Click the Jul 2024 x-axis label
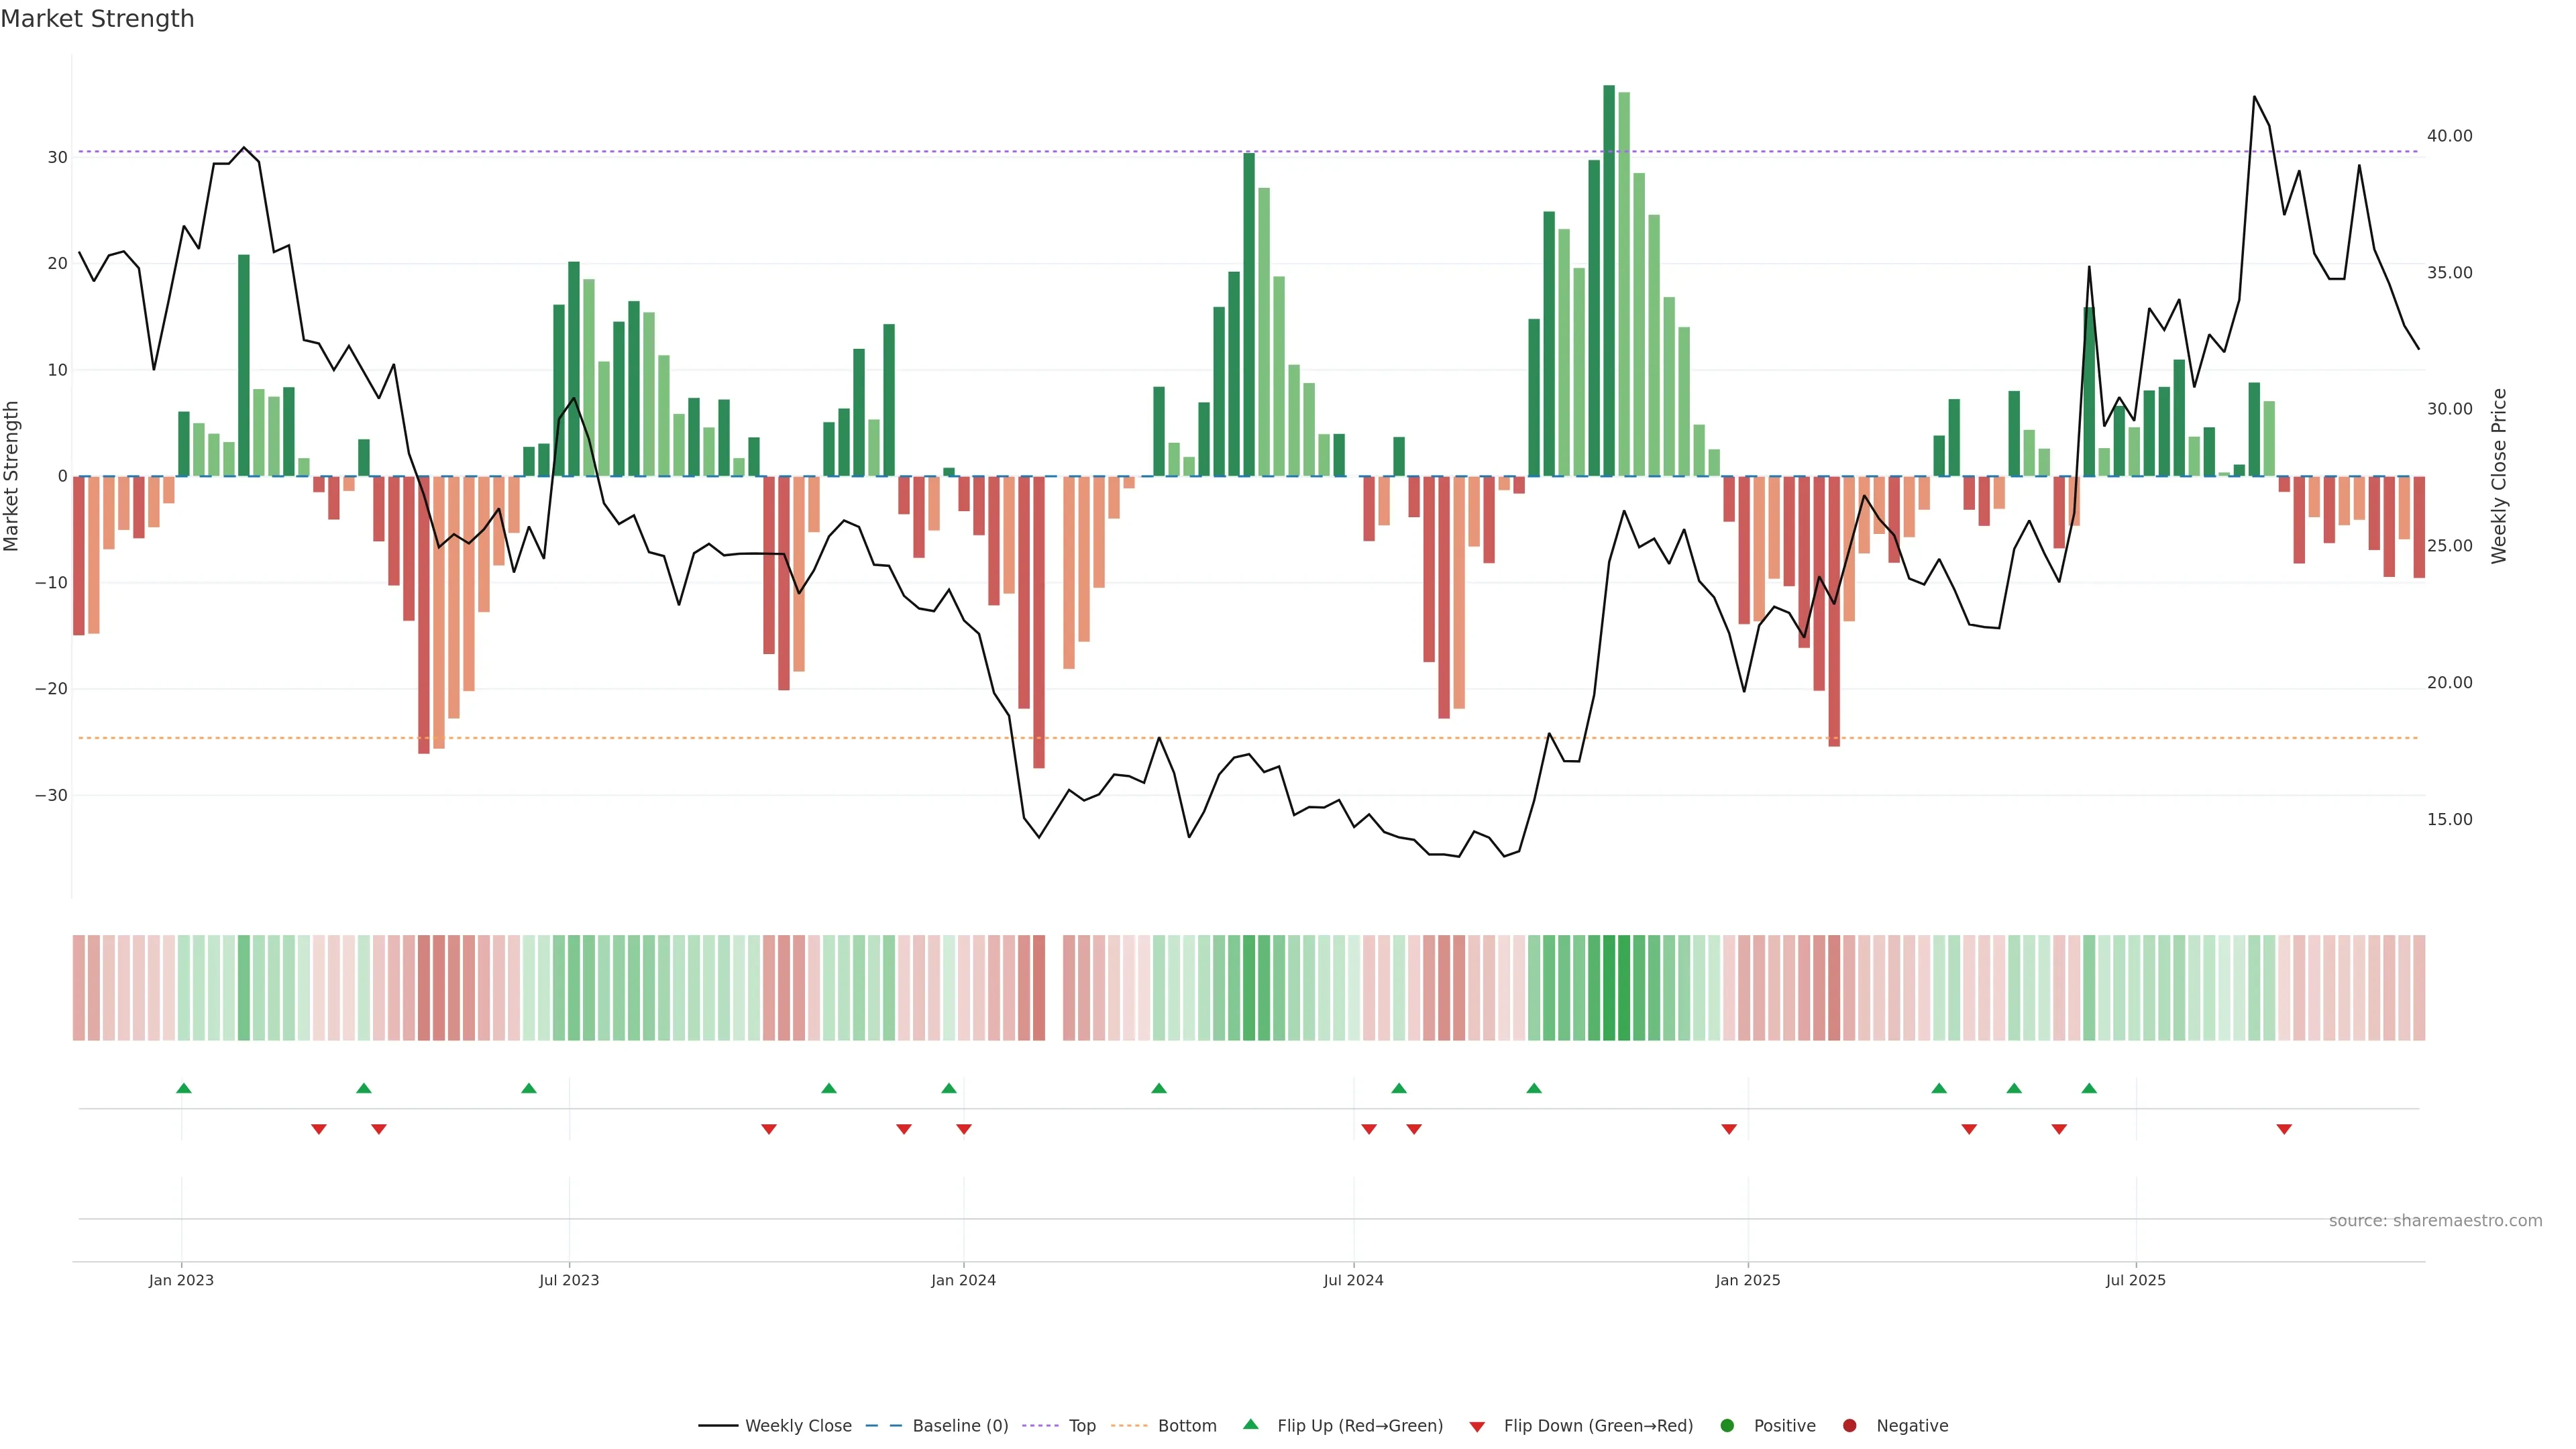This screenshot has width=2576, height=1449. click(x=1353, y=1280)
